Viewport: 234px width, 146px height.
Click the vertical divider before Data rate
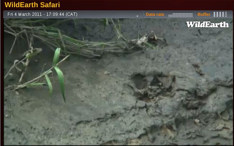pos(144,15)
